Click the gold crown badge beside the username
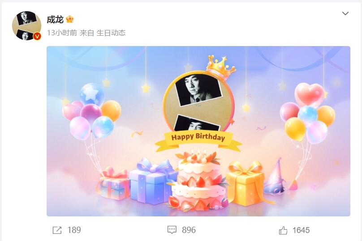362x241 pixels. pos(70,19)
